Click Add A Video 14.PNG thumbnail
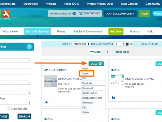 (117, 81)
